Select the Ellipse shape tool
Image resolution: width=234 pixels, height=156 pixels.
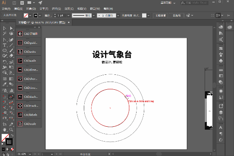point(5,51)
